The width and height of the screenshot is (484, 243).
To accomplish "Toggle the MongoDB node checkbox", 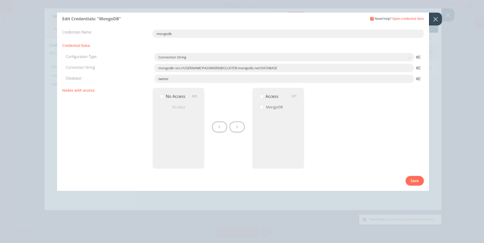I will (x=261, y=107).
